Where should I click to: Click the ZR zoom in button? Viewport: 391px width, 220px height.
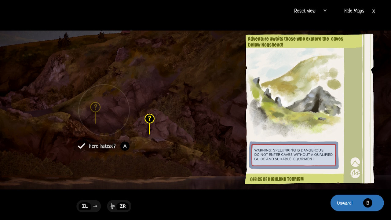tap(123, 206)
